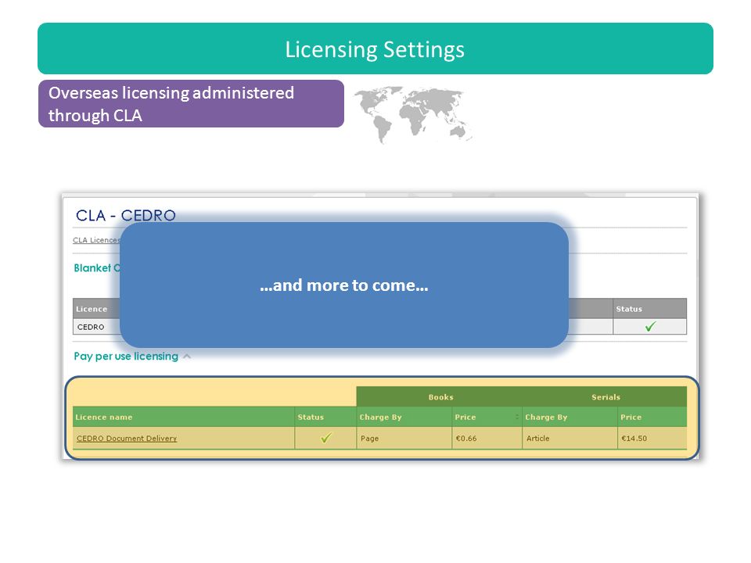Open the CEDRO Document Delivery link
Viewport: 751px width, 563px height.
[x=127, y=438]
